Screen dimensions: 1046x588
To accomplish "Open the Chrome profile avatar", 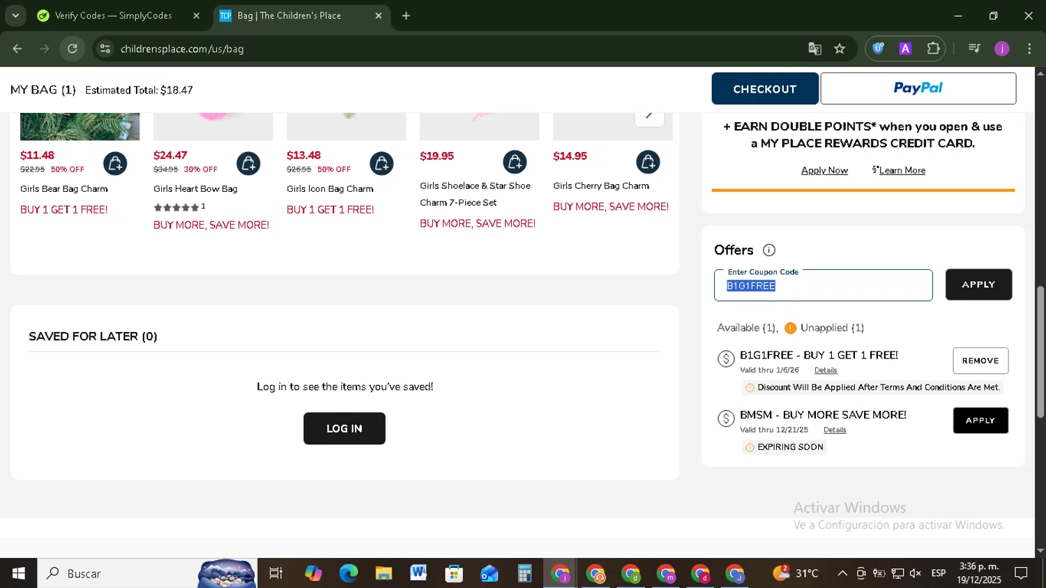I will 1002,49.
